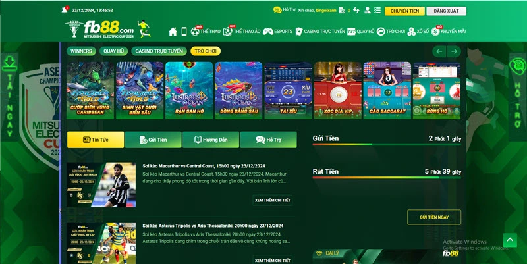Click the CHUYỂN TIỀN button
The image size is (527, 264).
(x=404, y=11)
